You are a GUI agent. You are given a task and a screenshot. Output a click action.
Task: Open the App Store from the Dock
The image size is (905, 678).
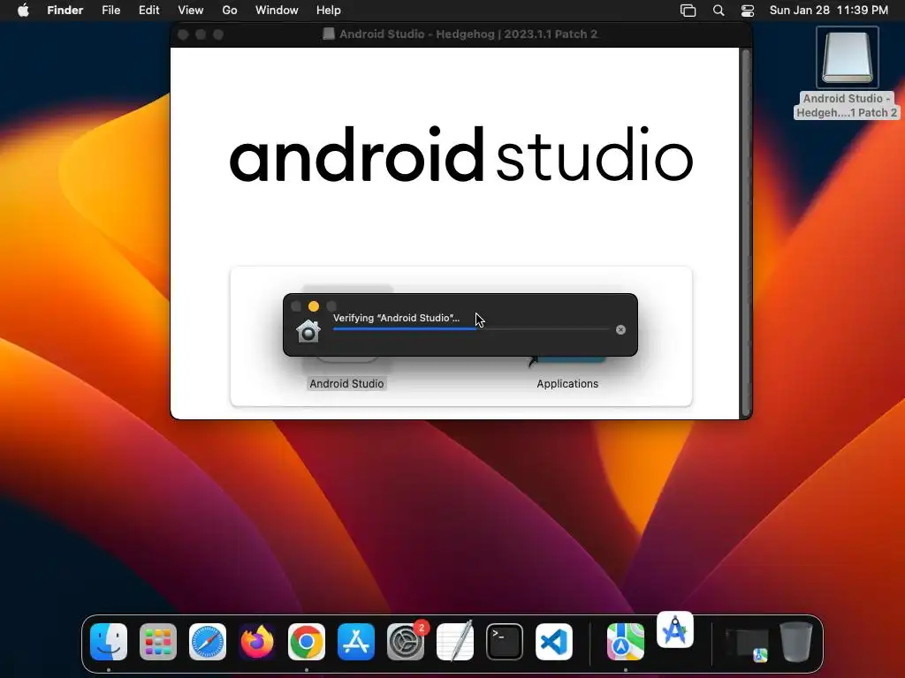pyautogui.click(x=356, y=642)
